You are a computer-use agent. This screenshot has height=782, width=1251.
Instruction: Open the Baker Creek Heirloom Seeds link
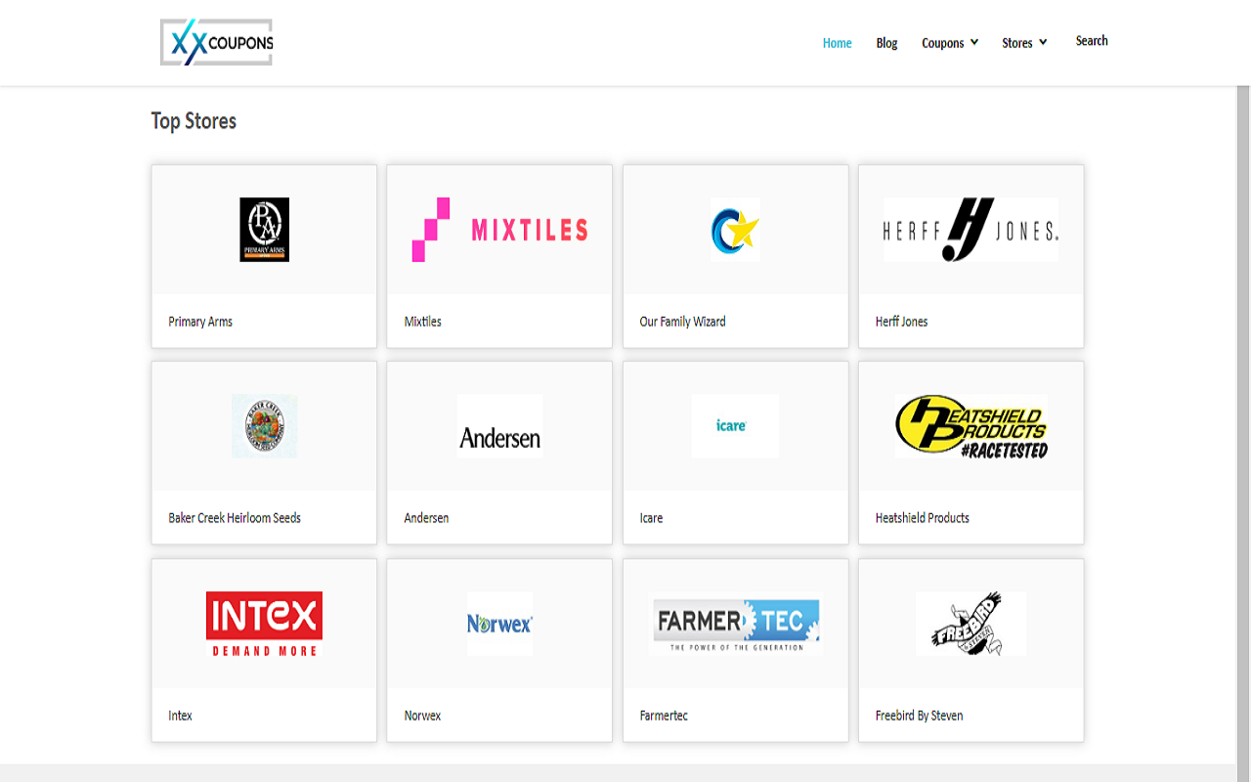[x=235, y=518]
